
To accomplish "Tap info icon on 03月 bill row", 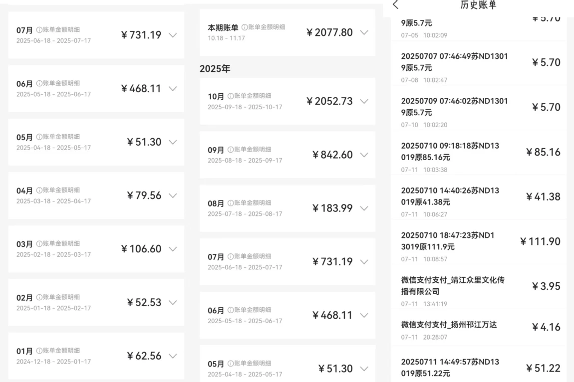I will point(39,244).
